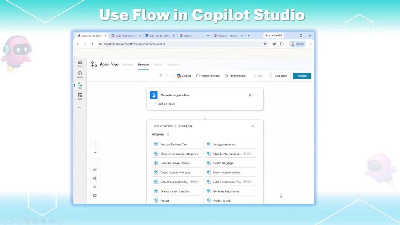Viewport: 400px width, 225px height.
Task: Switch to the Agents browser tab
Action: (194, 36)
